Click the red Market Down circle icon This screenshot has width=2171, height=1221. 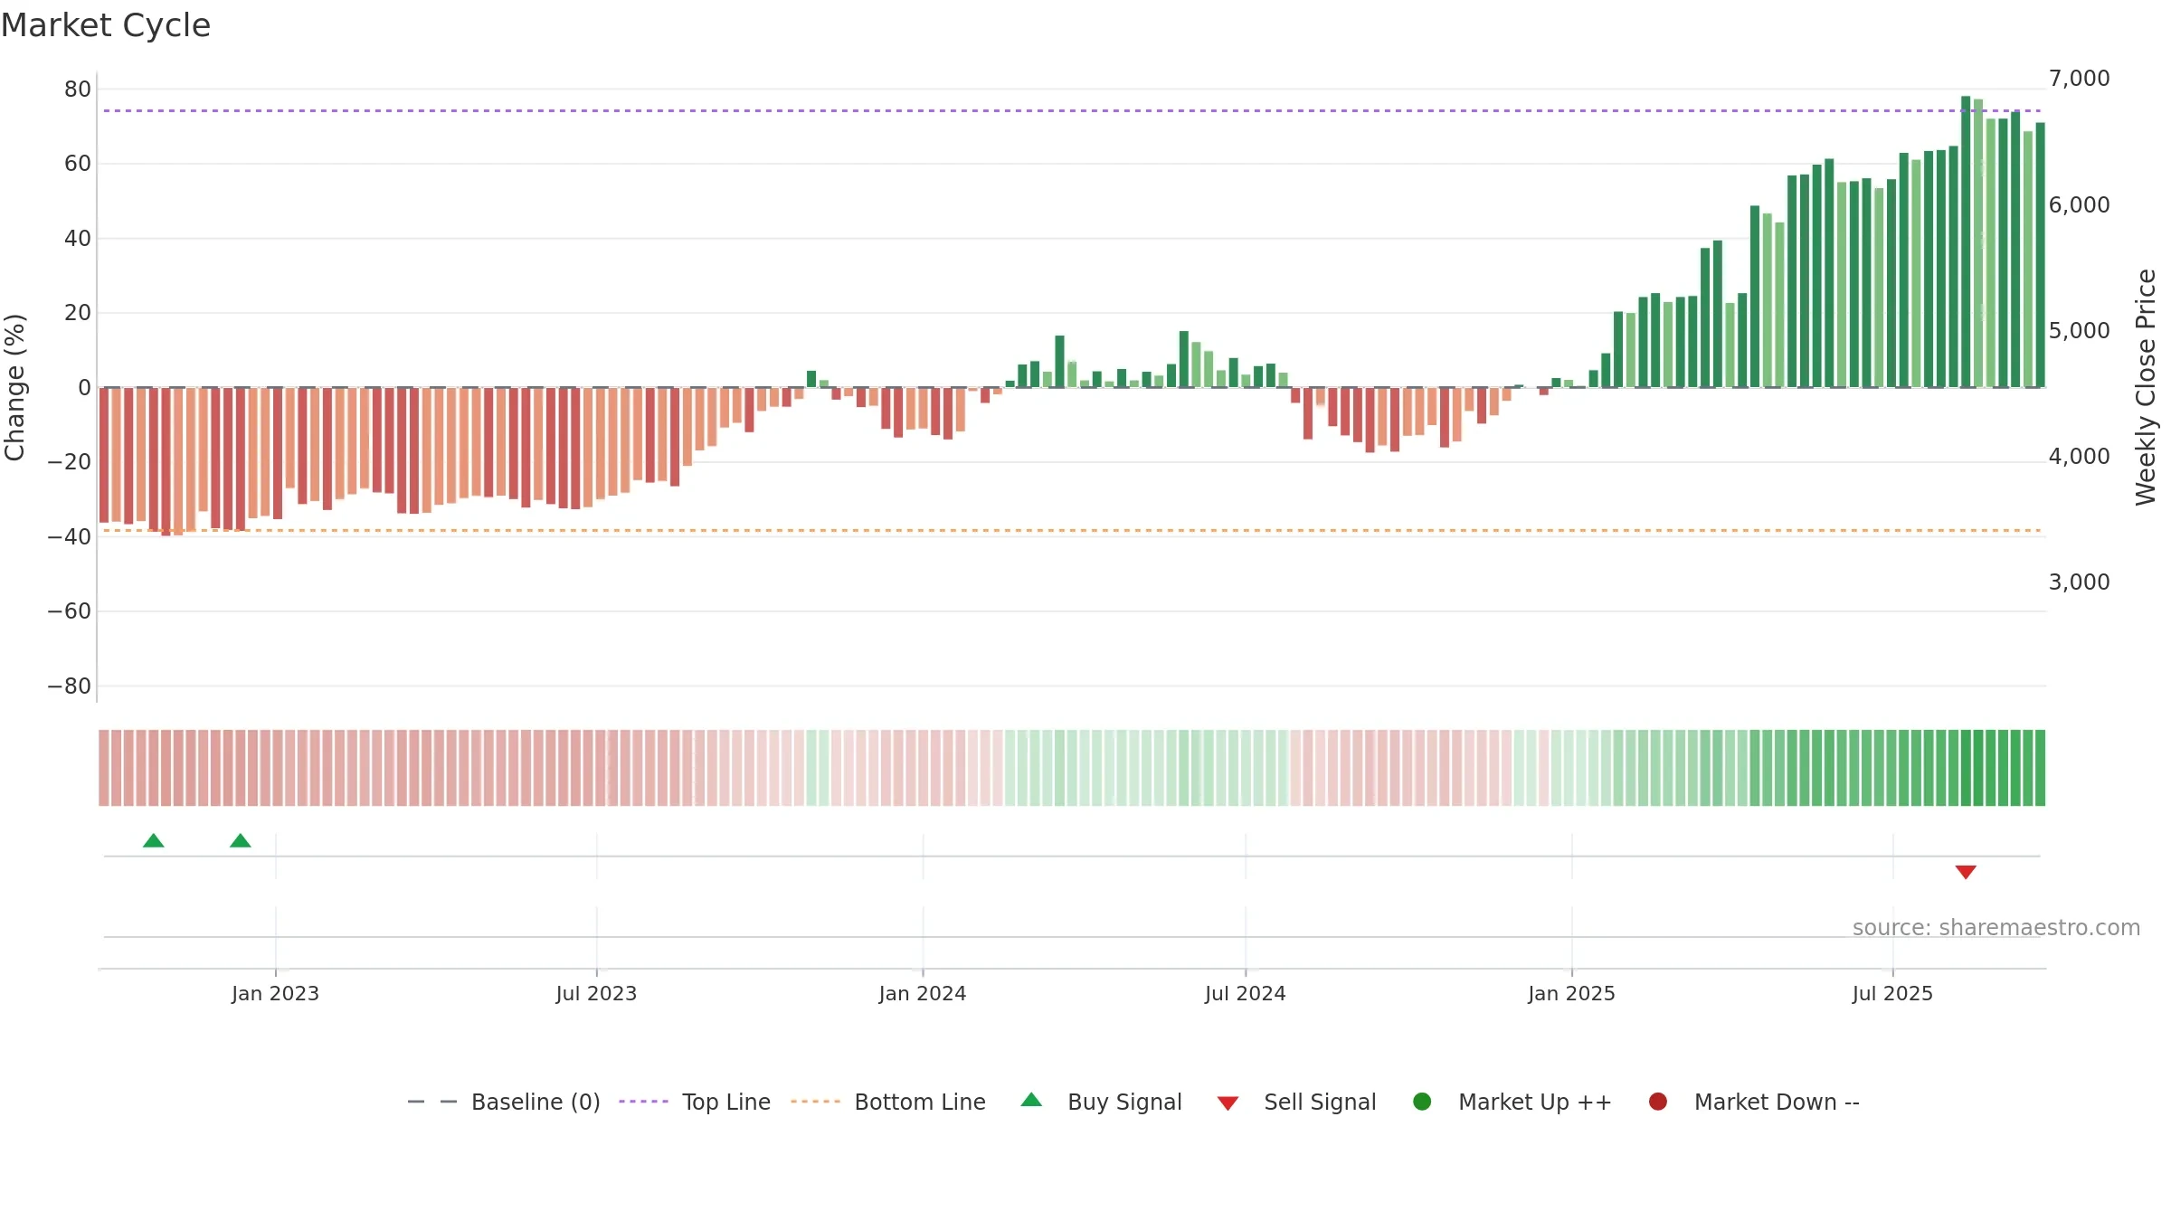click(1658, 1102)
